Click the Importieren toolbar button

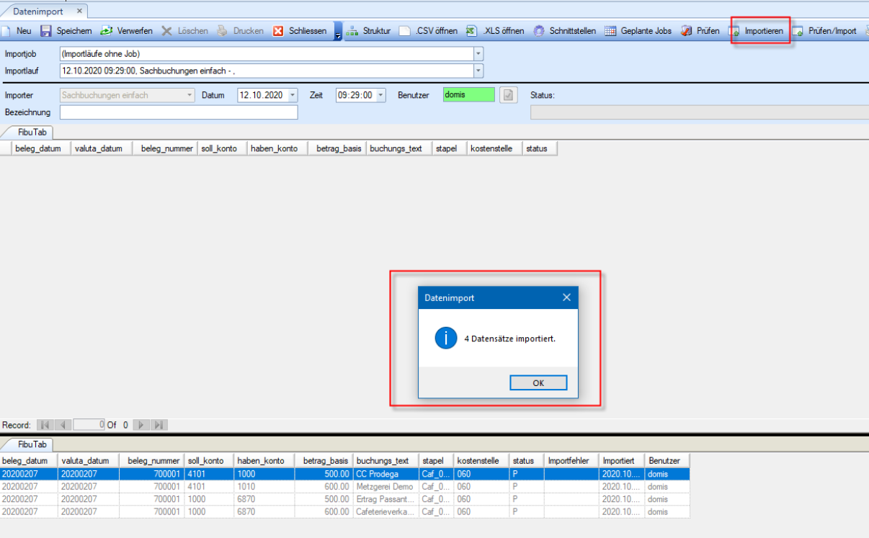tap(757, 31)
